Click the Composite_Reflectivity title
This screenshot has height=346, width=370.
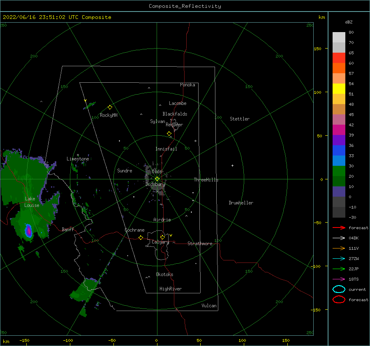coord(185,6)
